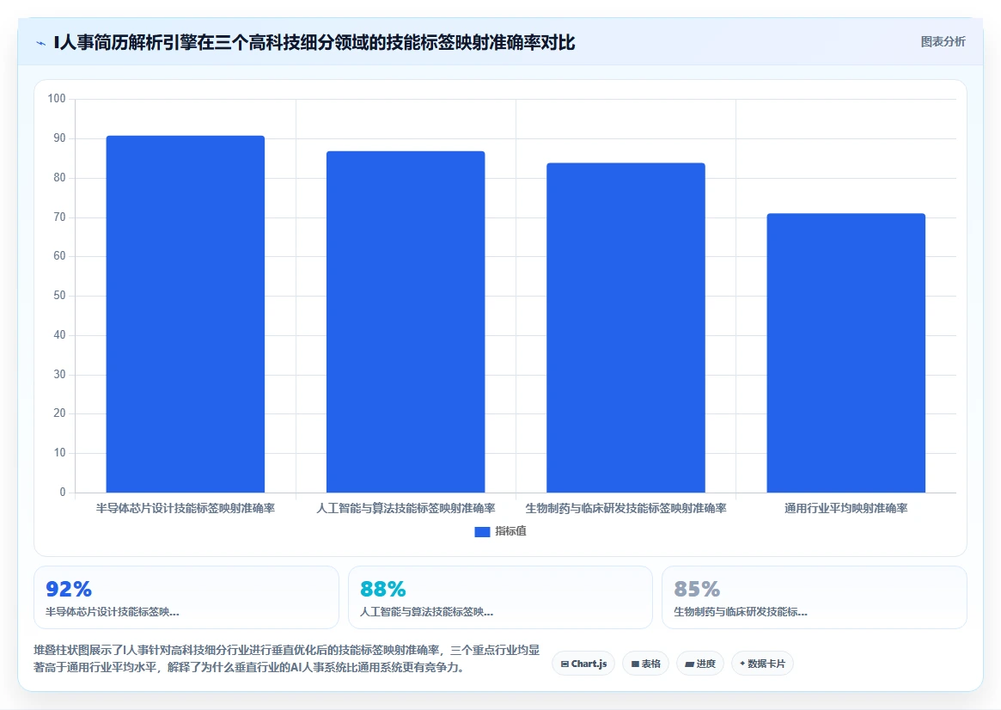This screenshot has height=710, width=1001.
Task: Click the 通用行业平均 bar in the chart
Action: 845,353
